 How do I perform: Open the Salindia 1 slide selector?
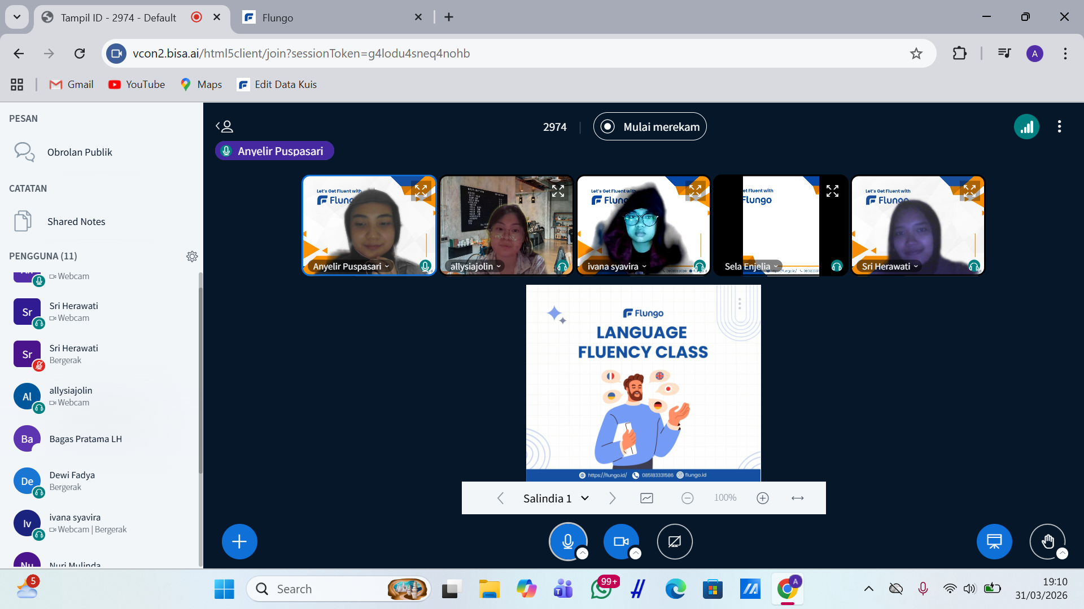556,498
